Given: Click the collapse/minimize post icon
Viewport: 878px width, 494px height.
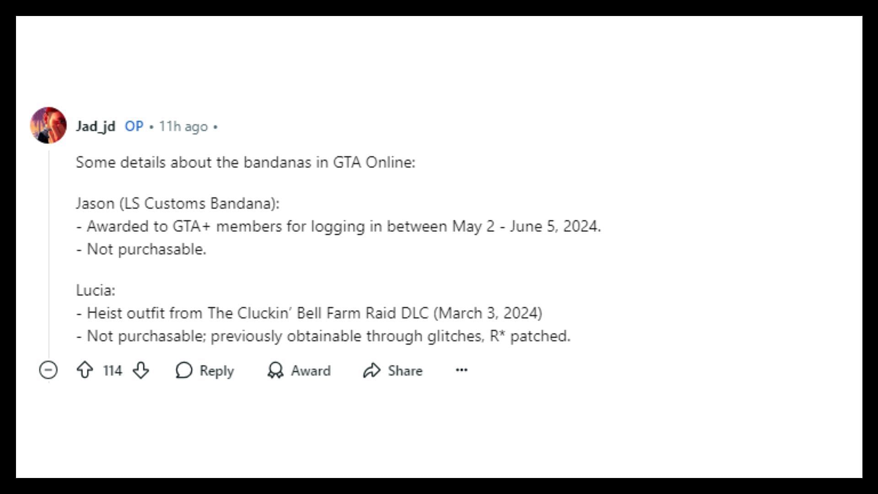Looking at the screenshot, I should click(x=47, y=370).
